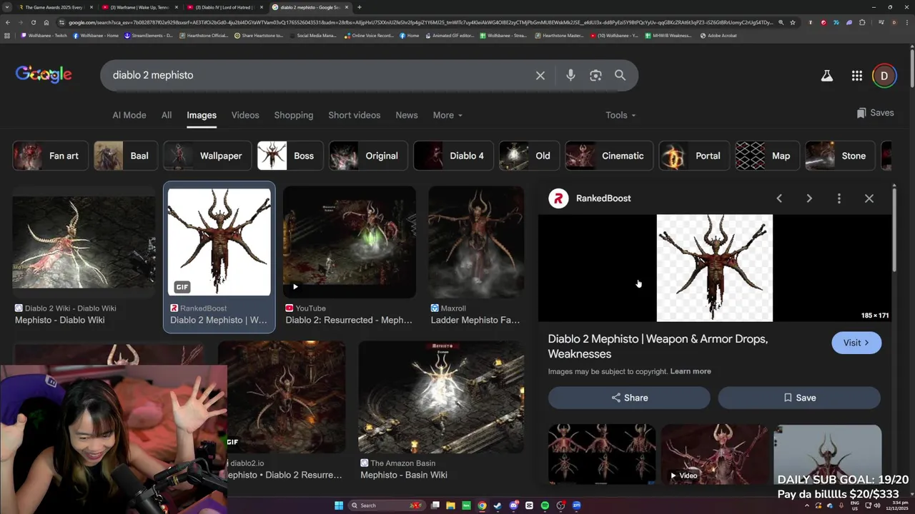Open a new Chrome tab
Screen dimensions: 915x514
point(359,7)
